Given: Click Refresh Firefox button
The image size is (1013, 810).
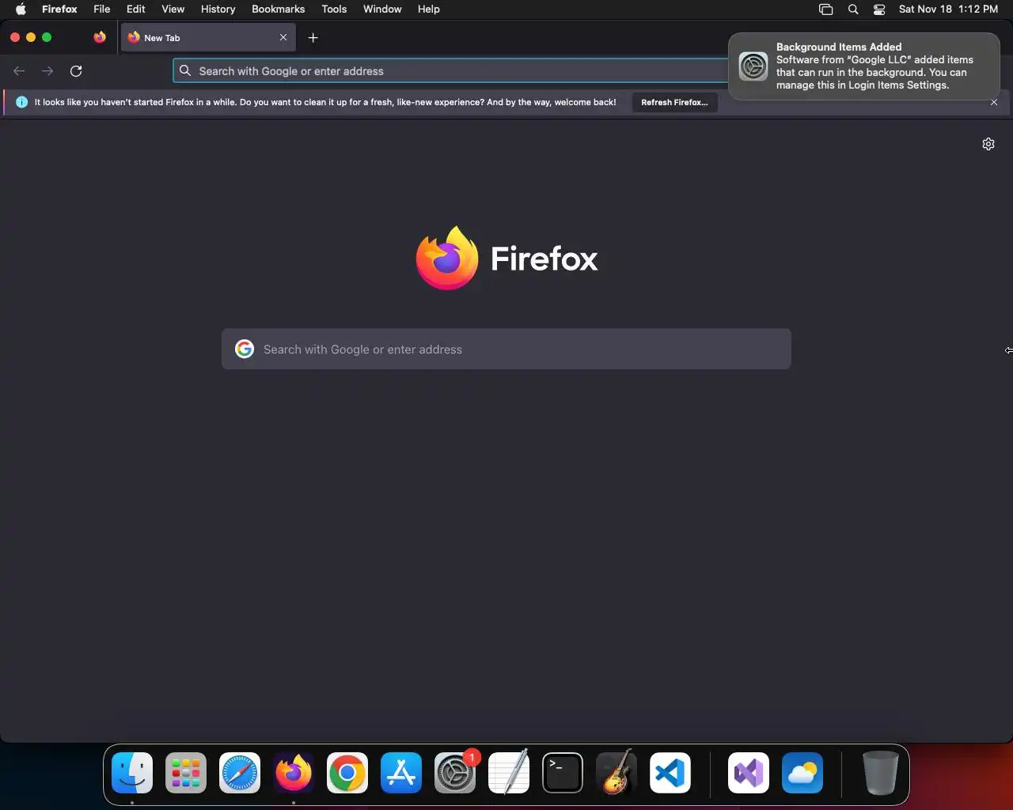Looking at the screenshot, I should click(674, 103).
